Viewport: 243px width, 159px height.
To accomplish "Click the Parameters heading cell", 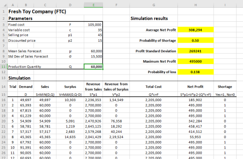I will pos(20,18).
